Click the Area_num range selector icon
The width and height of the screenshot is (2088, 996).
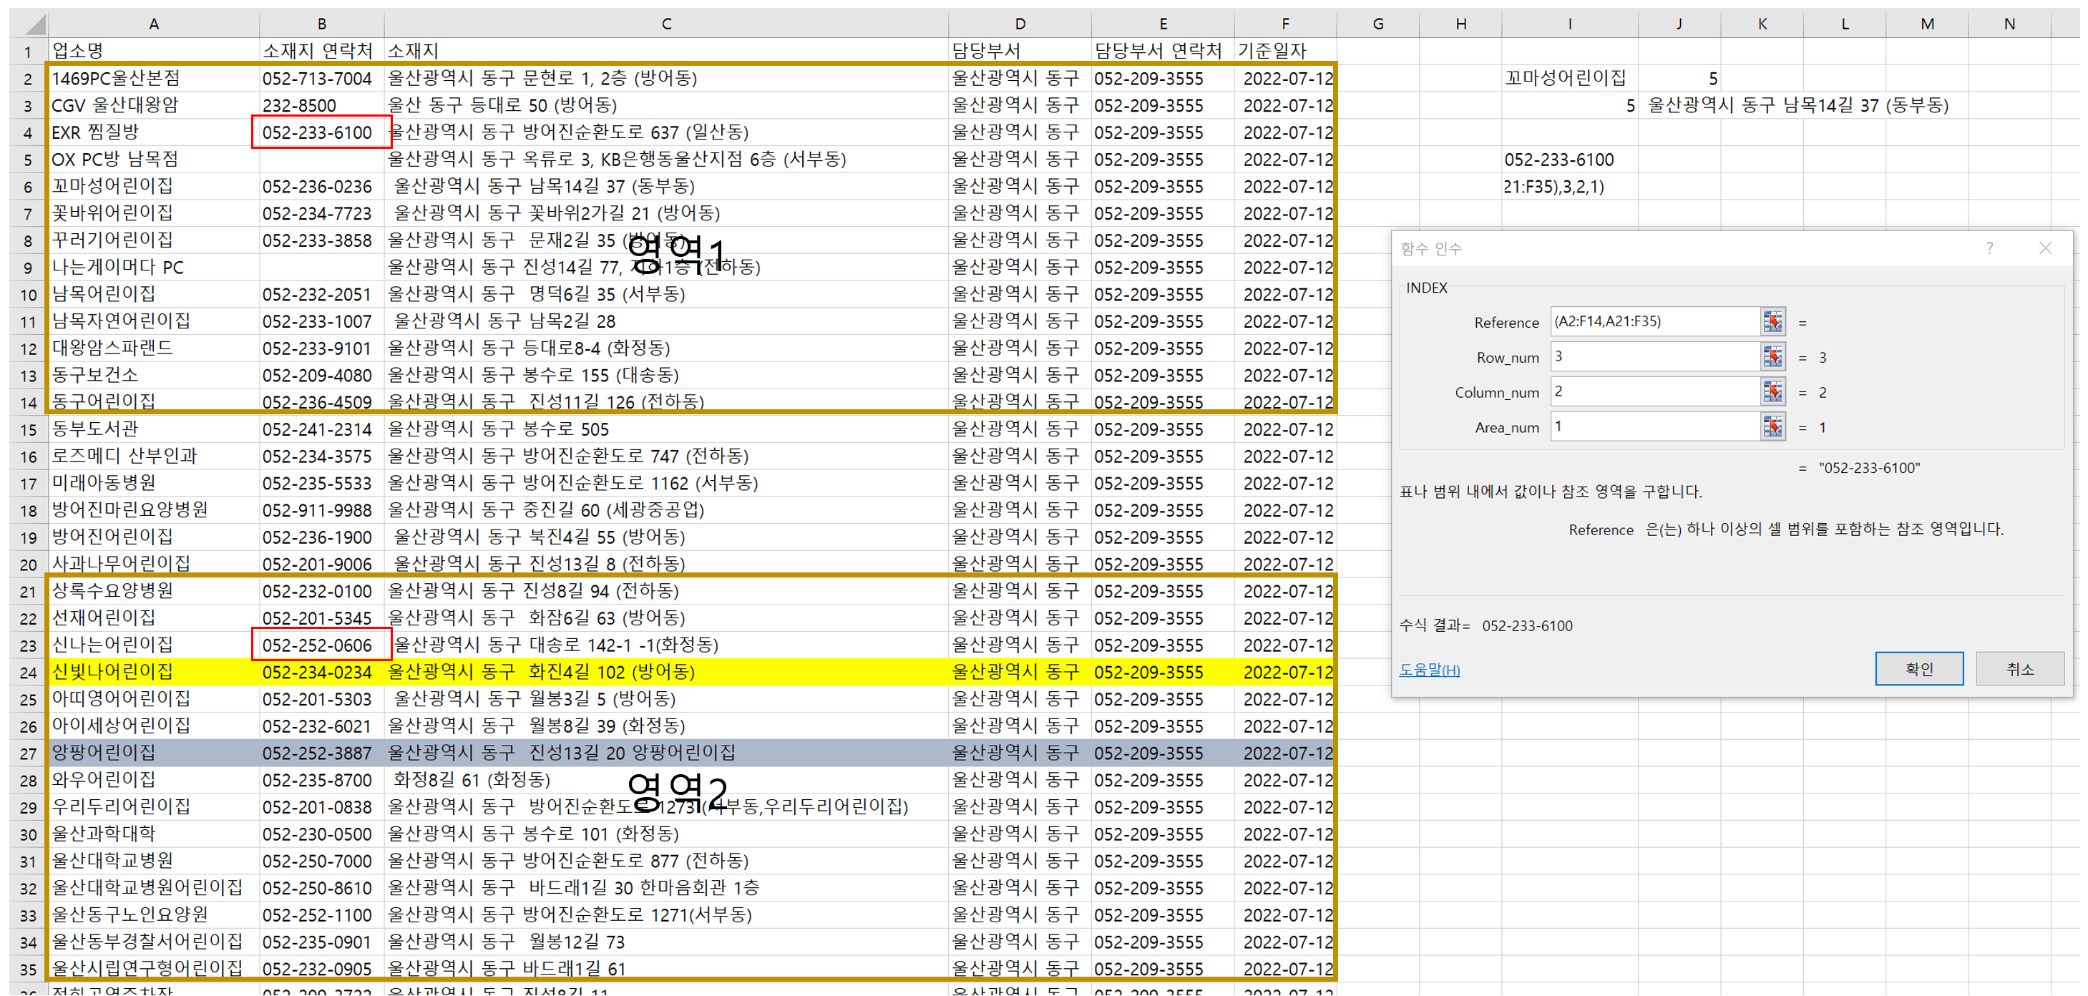pos(1772,426)
